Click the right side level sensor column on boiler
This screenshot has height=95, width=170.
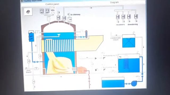(86, 34)
